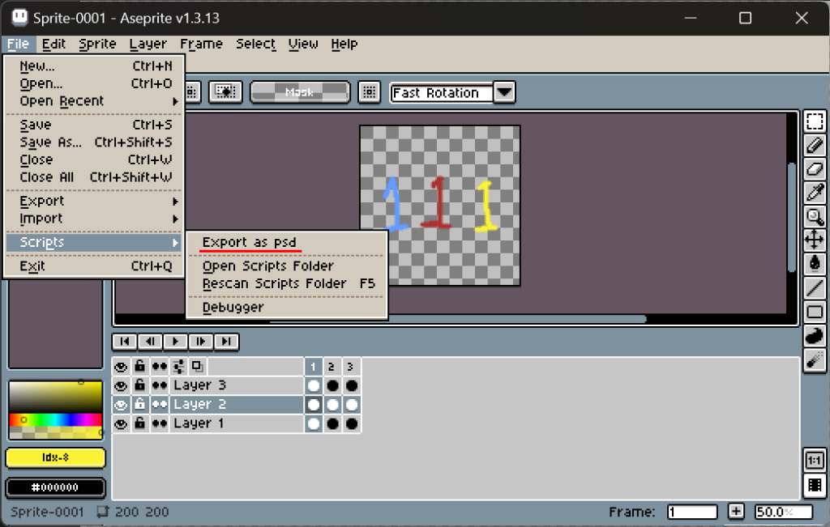Click the sprite size icon in status bar

(x=102, y=511)
